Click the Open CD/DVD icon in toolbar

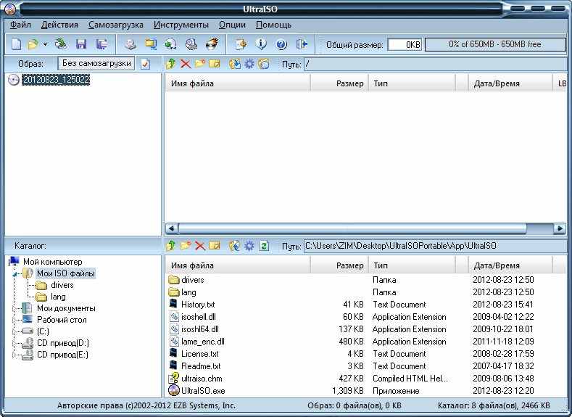tap(61, 44)
